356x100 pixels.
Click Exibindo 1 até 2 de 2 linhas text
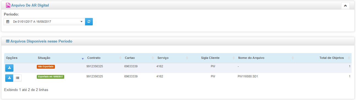(26, 90)
